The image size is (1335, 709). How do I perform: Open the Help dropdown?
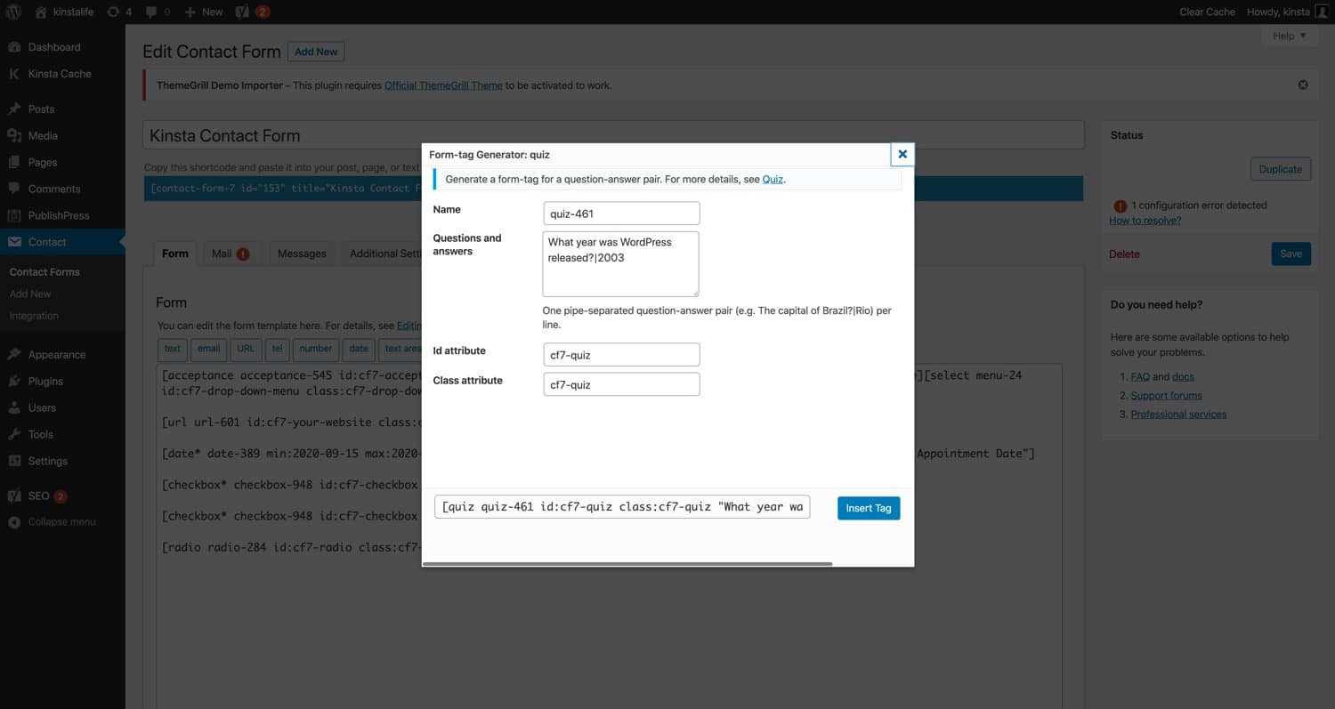click(x=1288, y=35)
